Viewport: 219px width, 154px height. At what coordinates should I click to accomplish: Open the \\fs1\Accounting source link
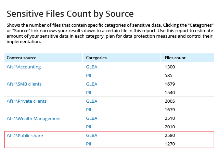click(x=24, y=67)
